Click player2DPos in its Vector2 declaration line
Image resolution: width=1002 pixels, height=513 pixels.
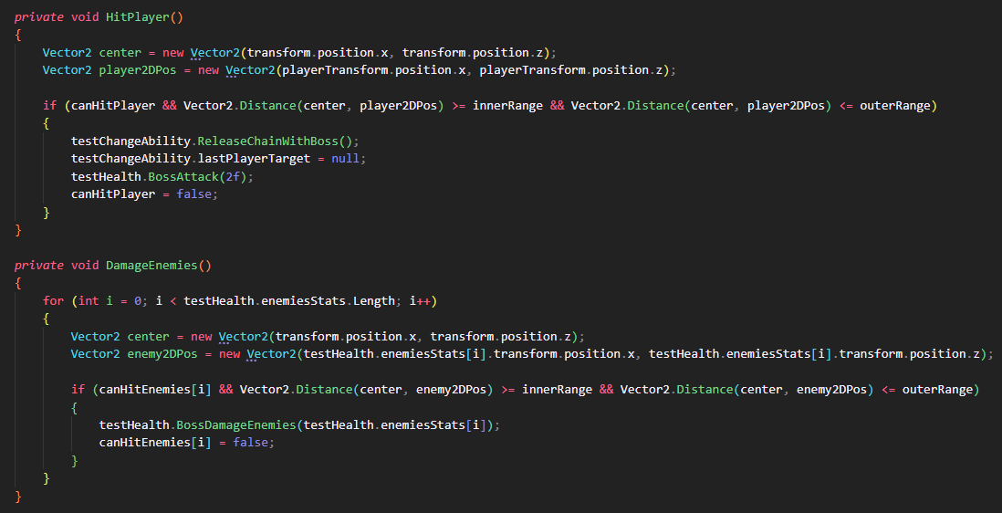tap(138, 69)
